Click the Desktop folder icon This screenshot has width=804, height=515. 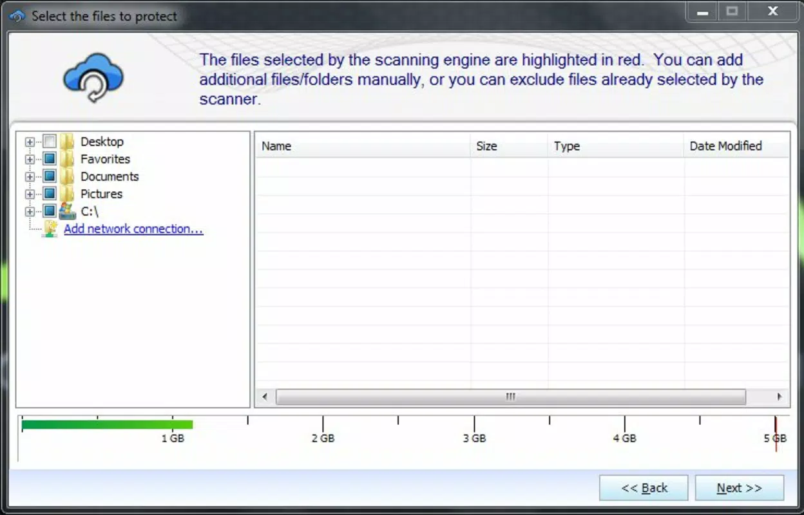coord(67,142)
